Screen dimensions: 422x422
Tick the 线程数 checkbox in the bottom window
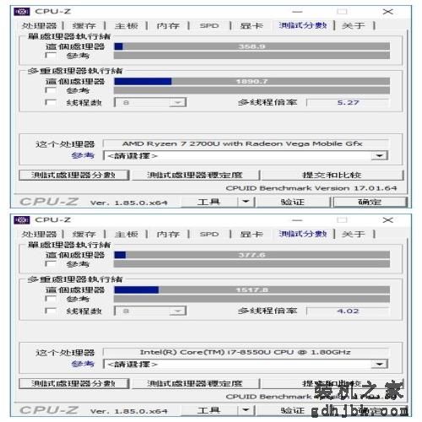pyautogui.click(x=51, y=311)
